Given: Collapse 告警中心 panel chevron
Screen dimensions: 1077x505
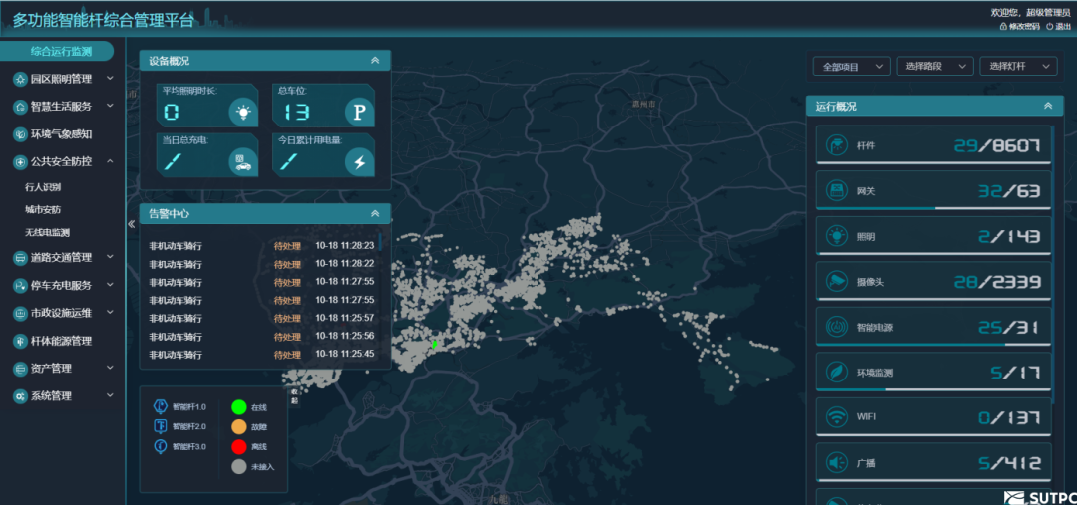Looking at the screenshot, I should [x=375, y=213].
